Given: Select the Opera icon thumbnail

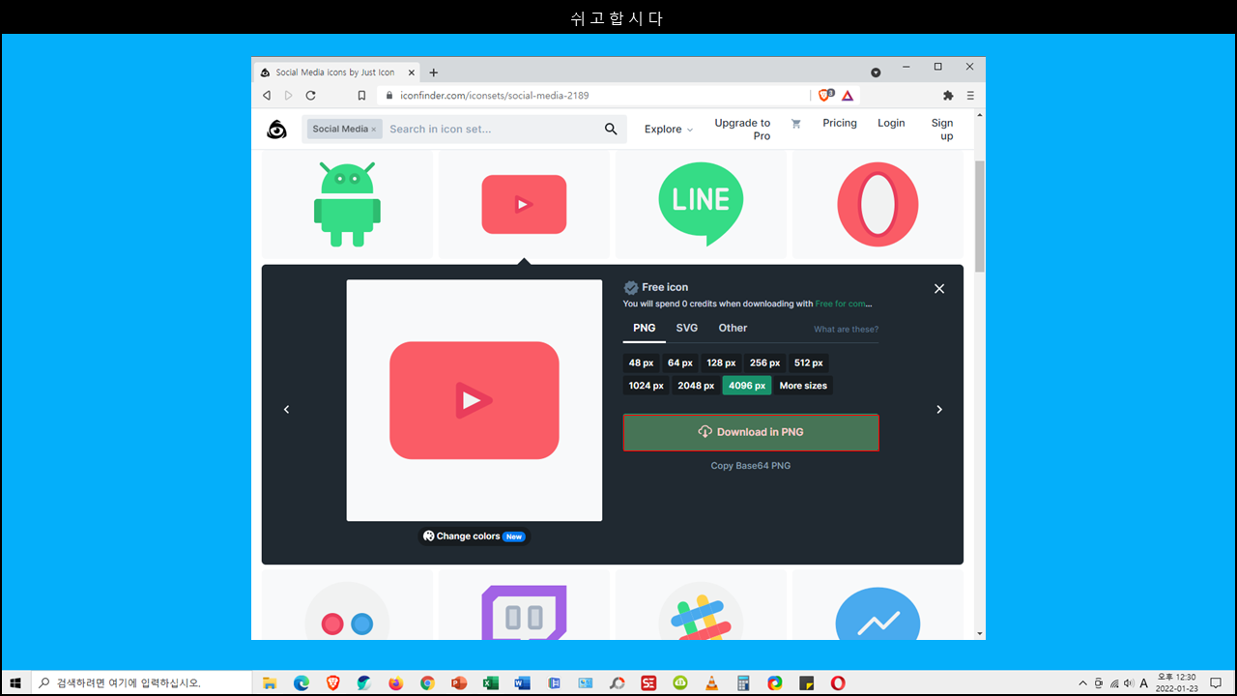Looking at the screenshot, I should (877, 204).
